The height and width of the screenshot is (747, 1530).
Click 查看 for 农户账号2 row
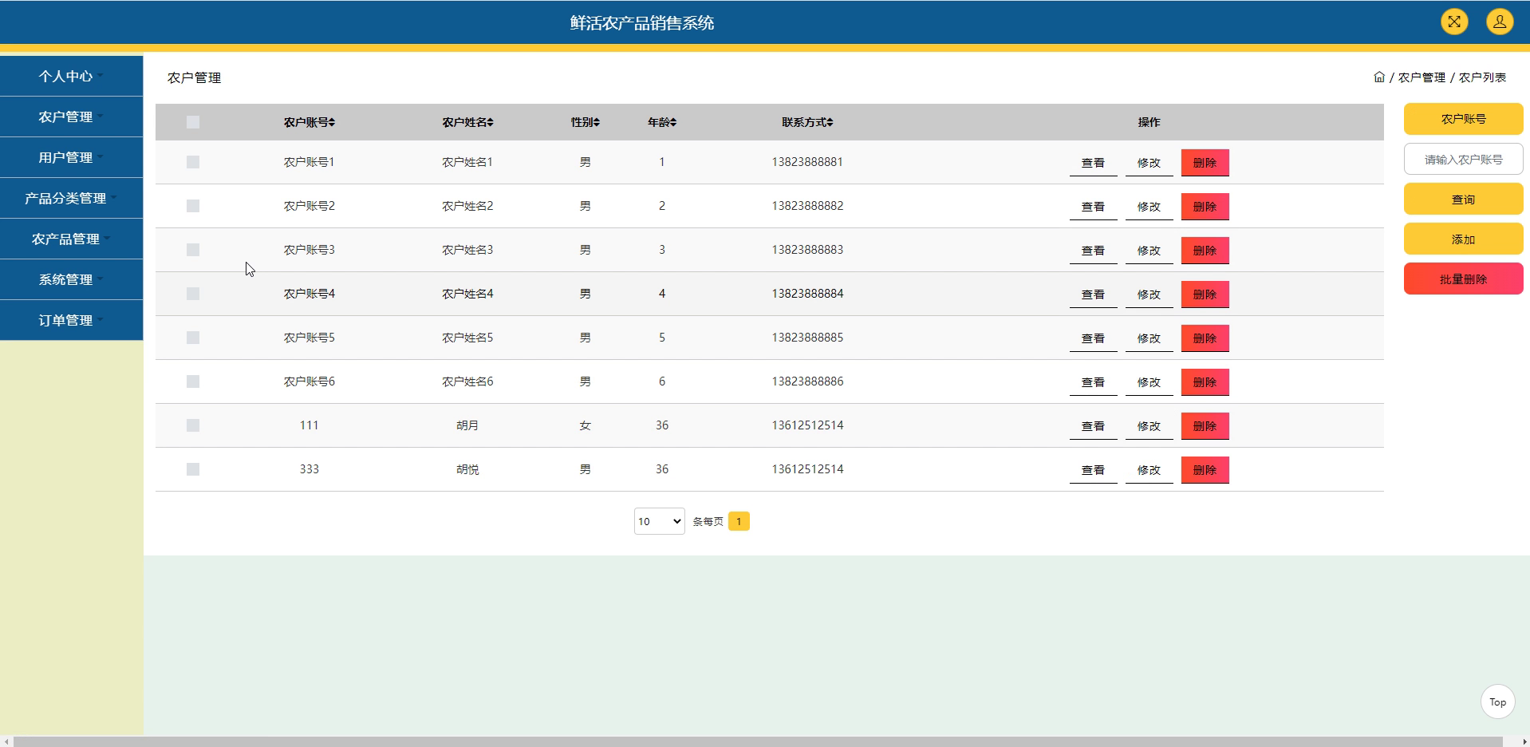1093,207
